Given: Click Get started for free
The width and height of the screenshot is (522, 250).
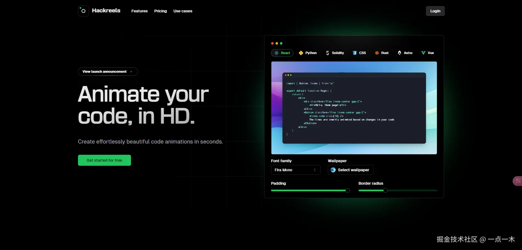Looking at the screenshot, I should [104, 160].
